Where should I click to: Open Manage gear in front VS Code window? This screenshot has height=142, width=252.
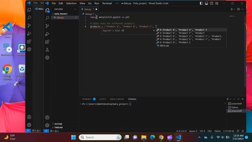coord(47,125)
